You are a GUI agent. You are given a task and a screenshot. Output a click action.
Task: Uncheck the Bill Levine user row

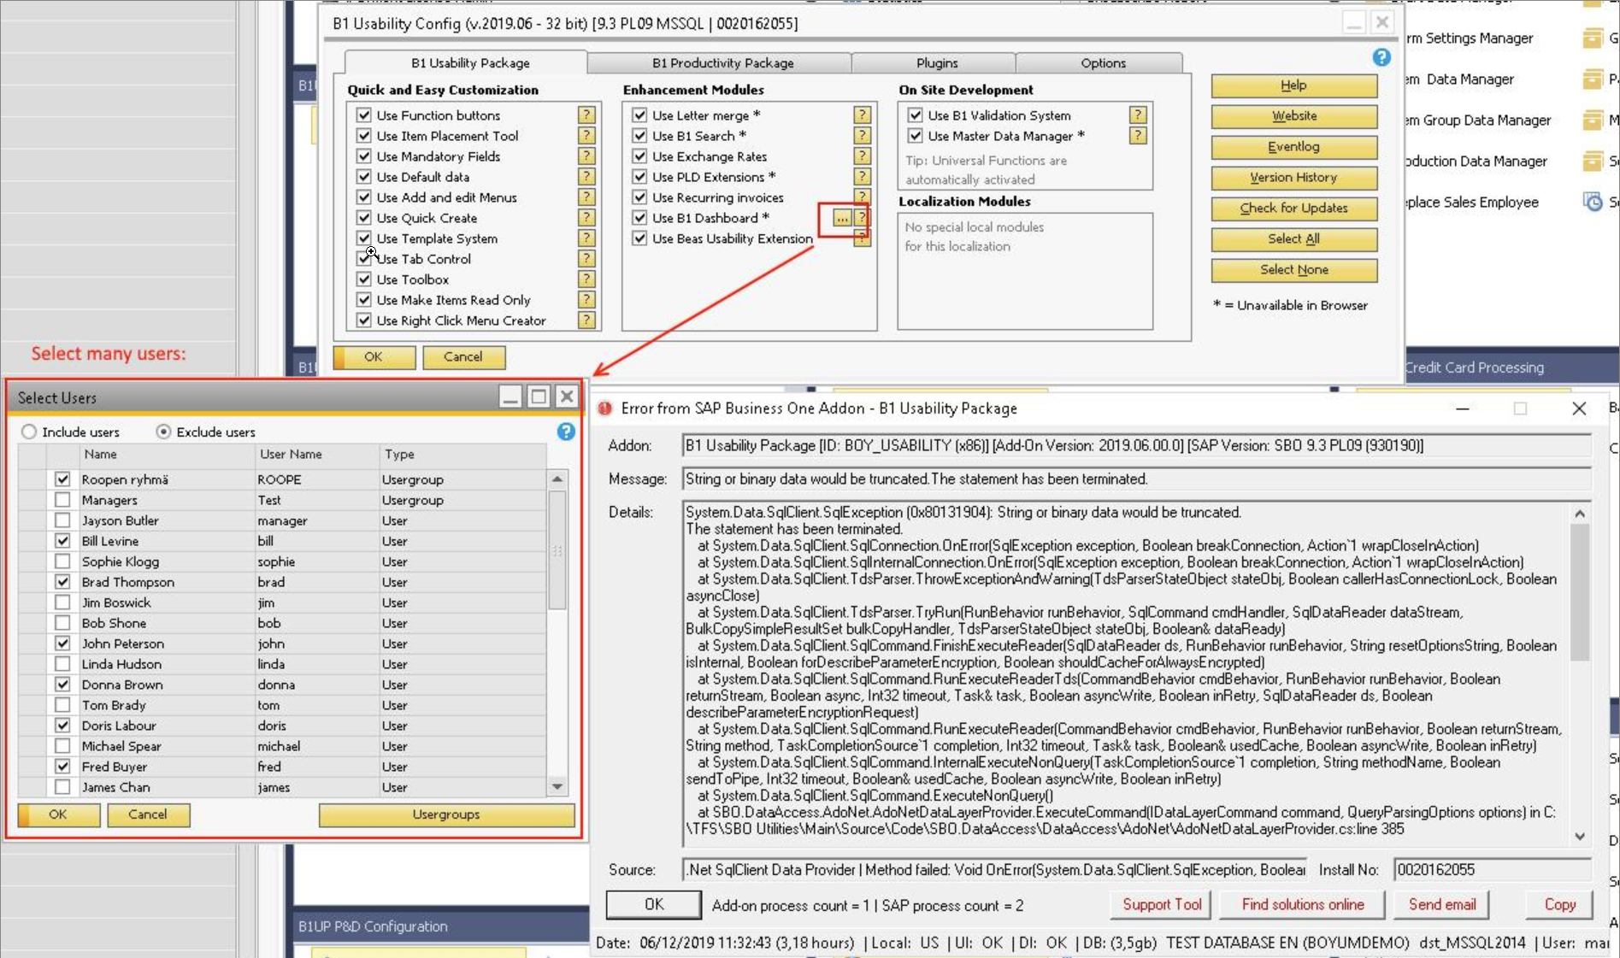(62, 541)
